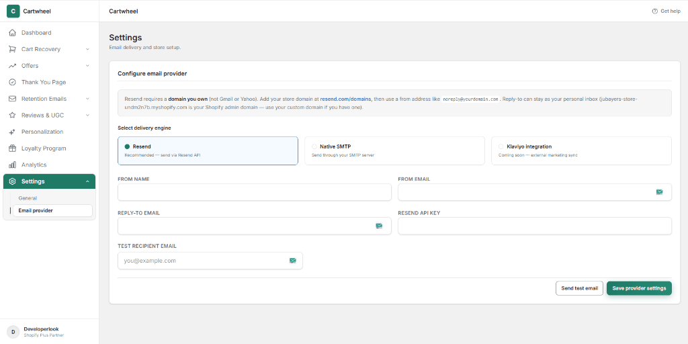
Task: Click the Select delivery engine label
Action: pyautogui.click(x=144, y=128)
